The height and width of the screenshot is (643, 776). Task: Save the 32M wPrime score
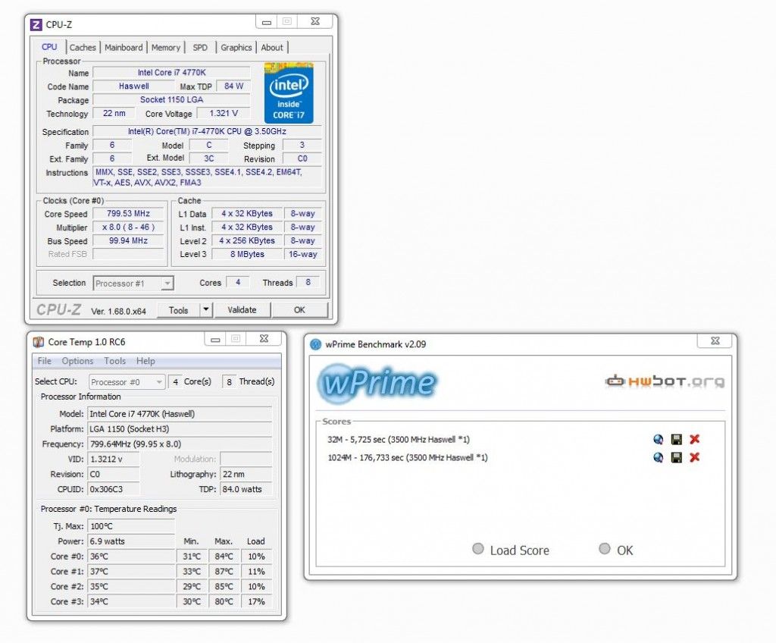click(x=676, y=439)
